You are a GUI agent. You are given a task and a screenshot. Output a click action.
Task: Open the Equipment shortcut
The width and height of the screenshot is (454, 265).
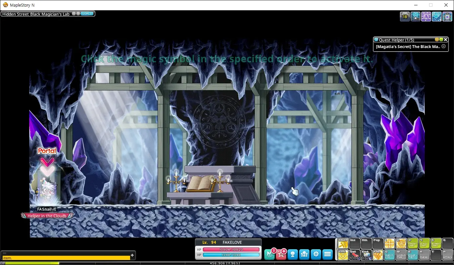(413, 255)
